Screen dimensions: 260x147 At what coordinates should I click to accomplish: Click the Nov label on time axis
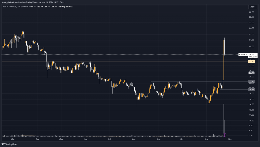coord(206,139)
